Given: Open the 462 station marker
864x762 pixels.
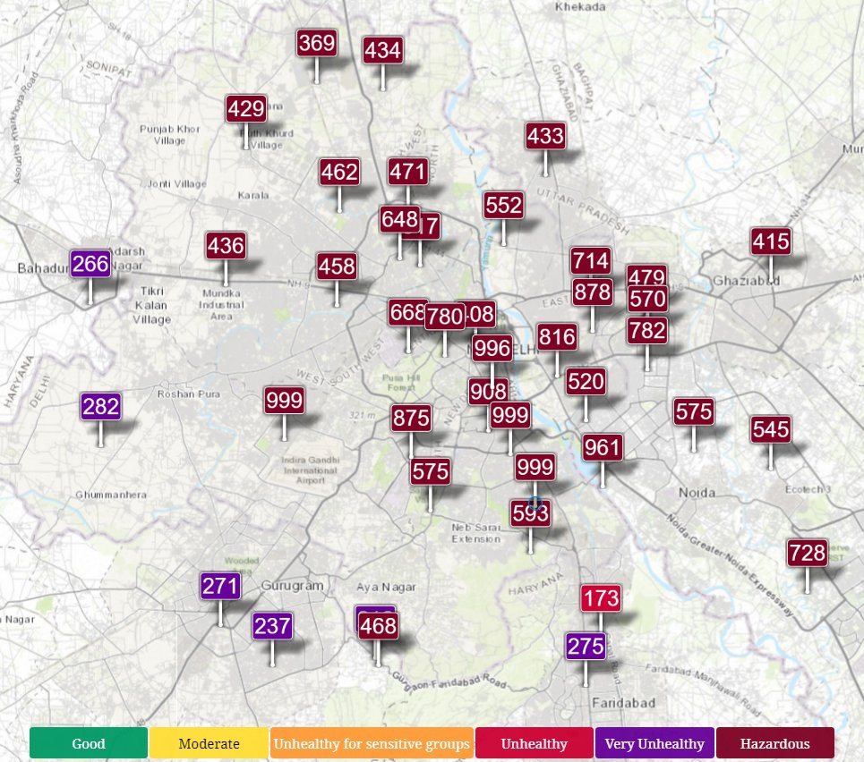Looking at the screenshot, I should [339, 172].
